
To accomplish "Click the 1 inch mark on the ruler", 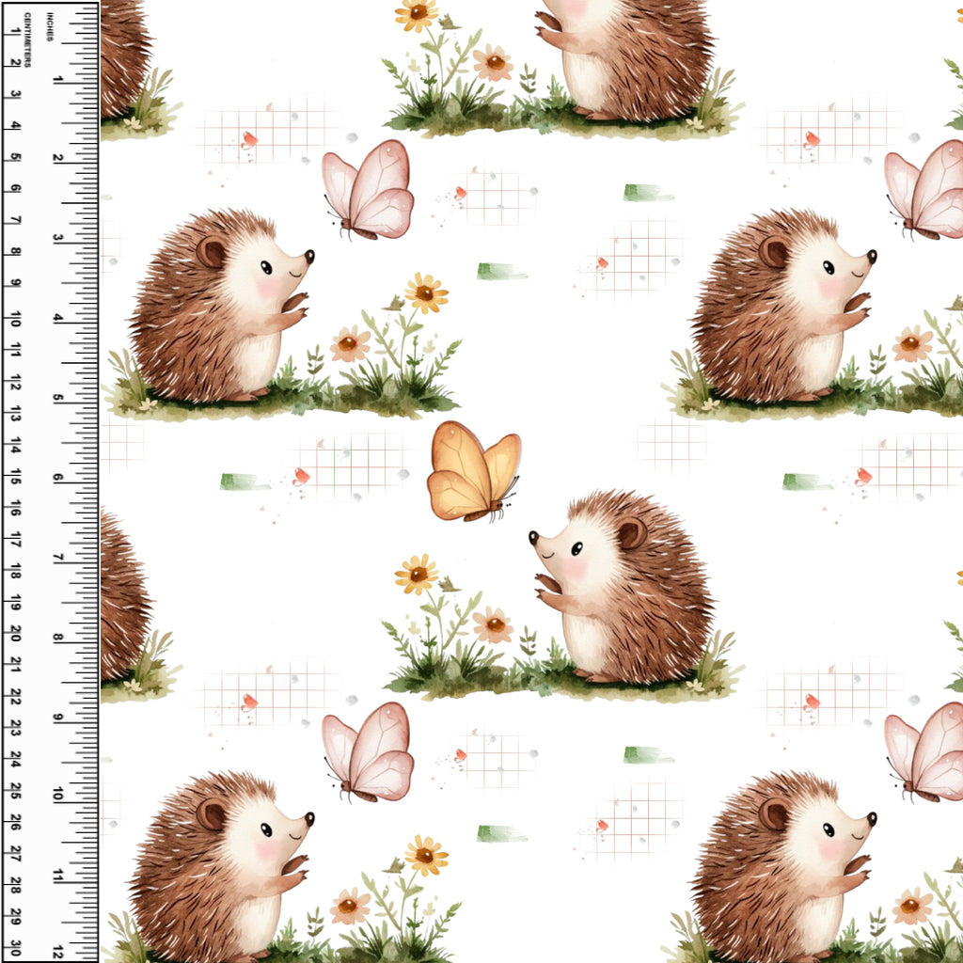I will pyautogui.click(x=58, y=81).
